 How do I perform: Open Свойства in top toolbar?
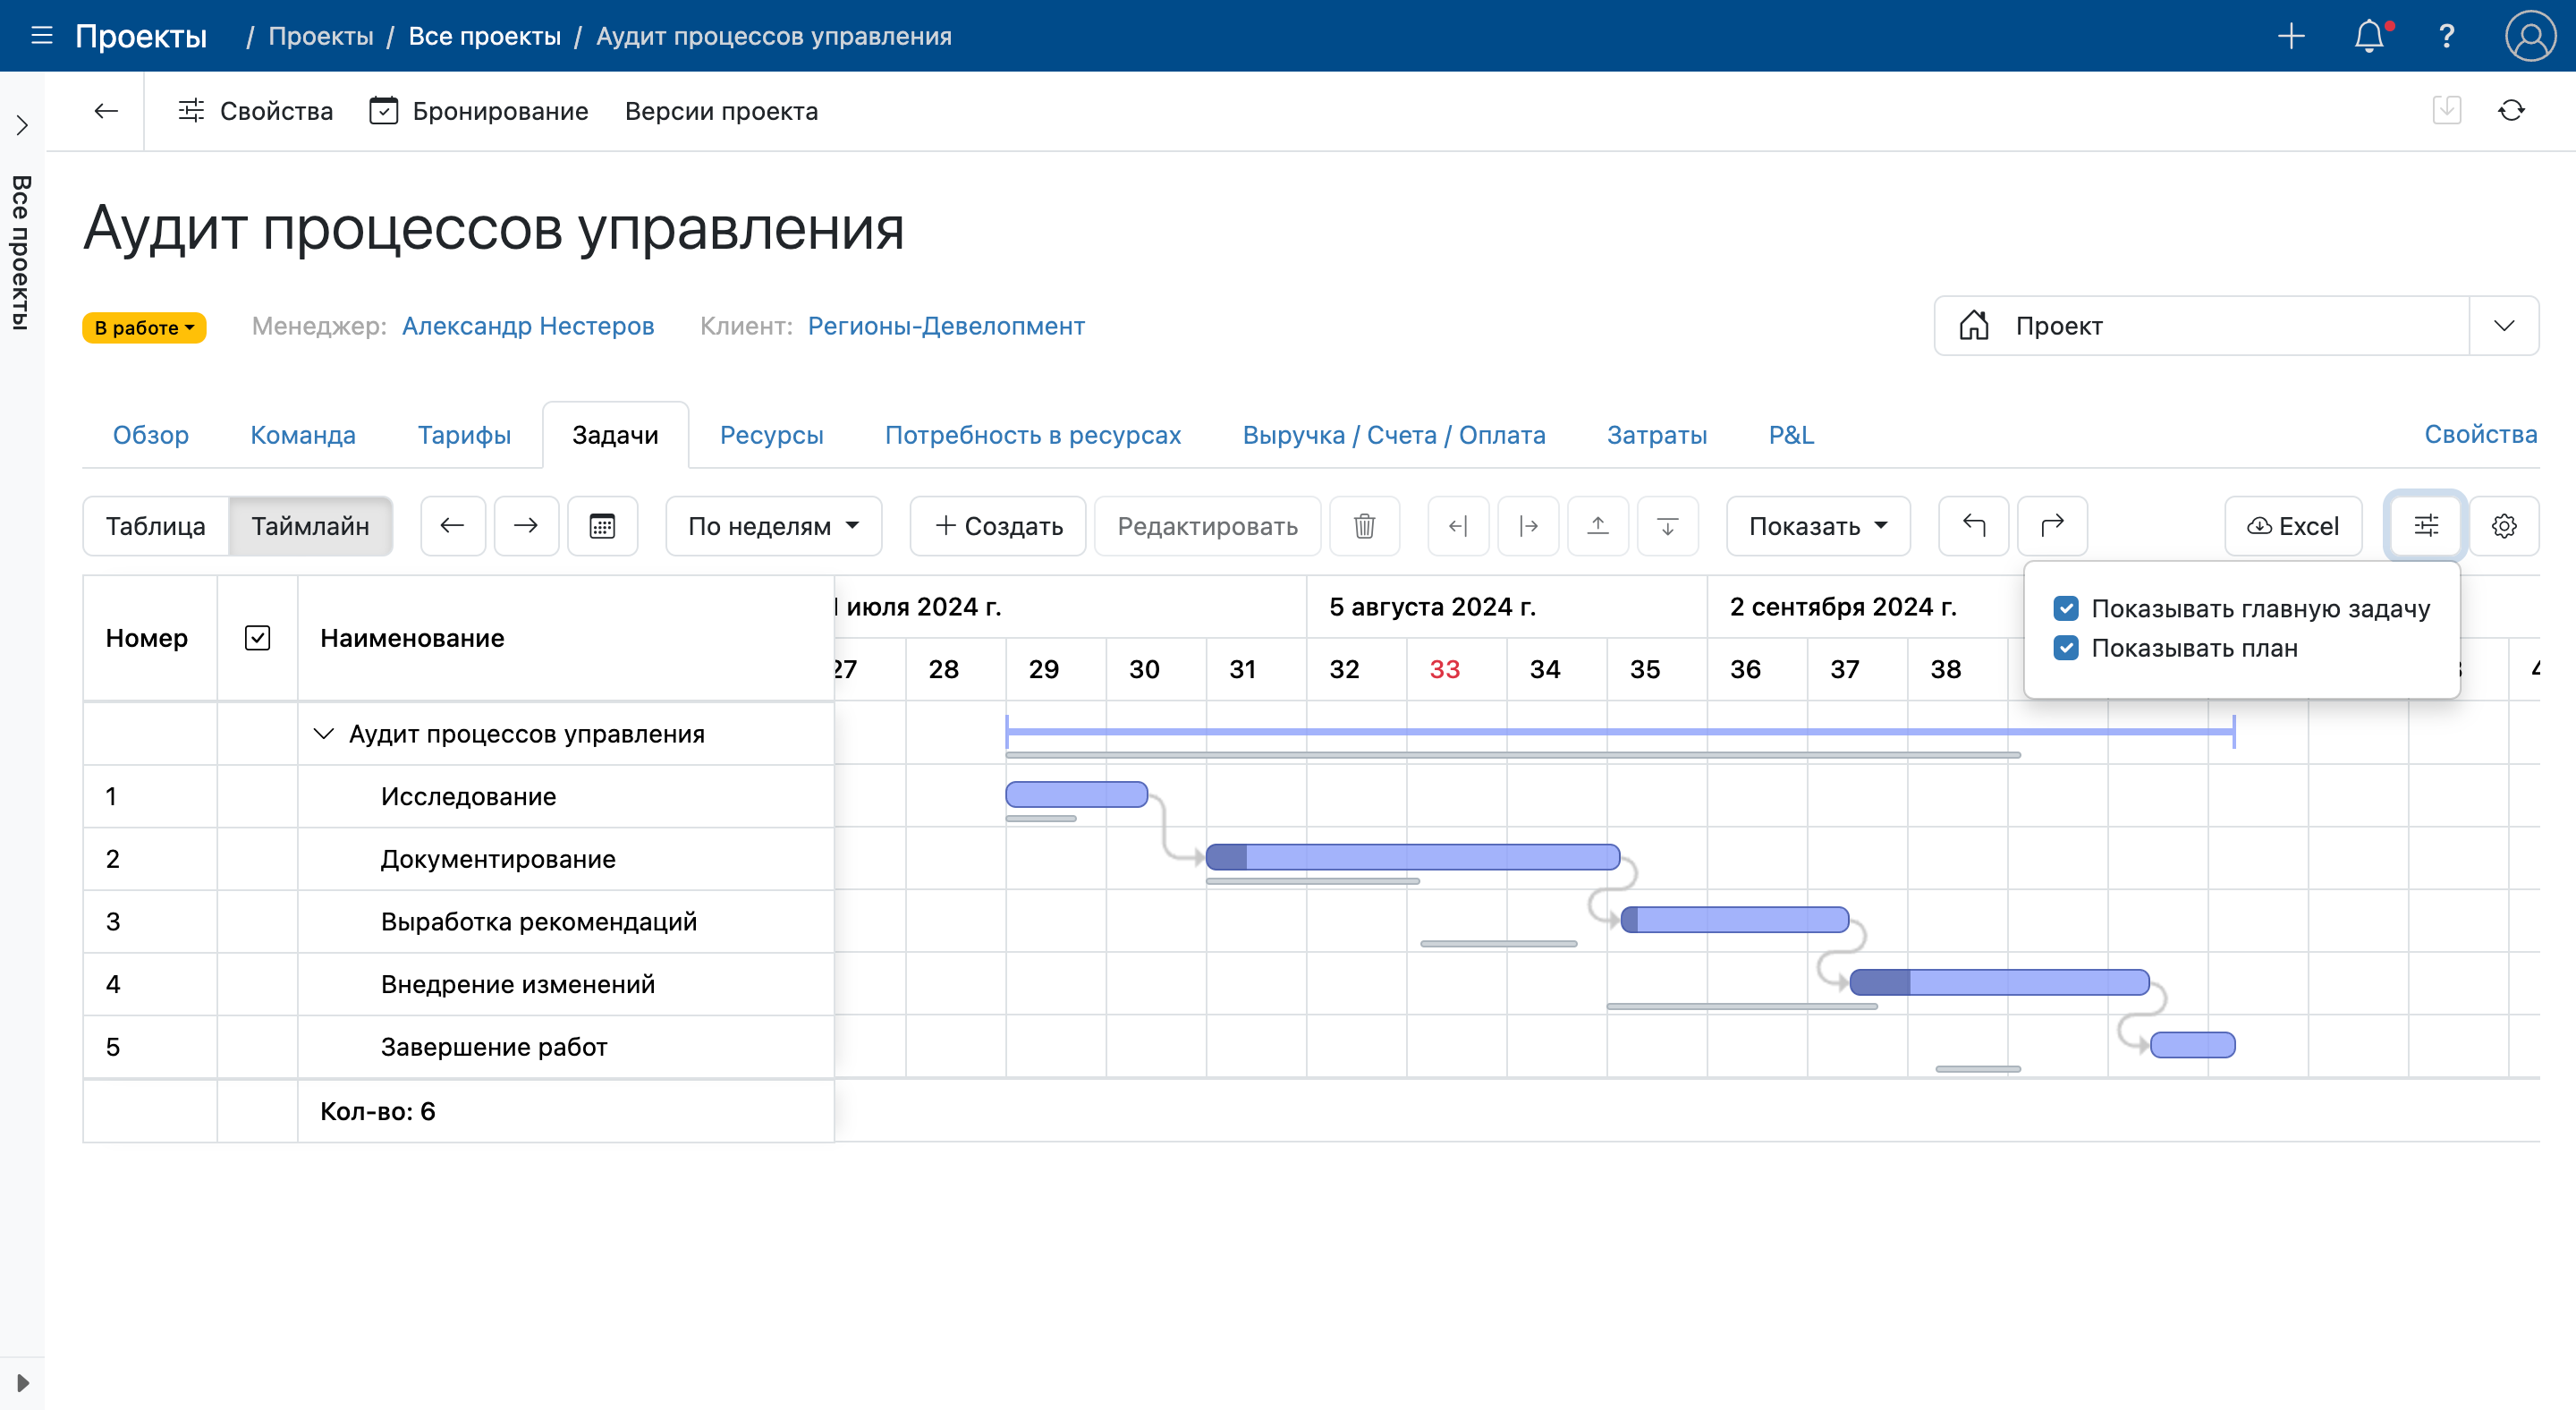tap(255, 111)
